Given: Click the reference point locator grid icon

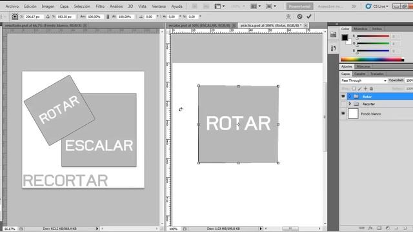Looking at the screenshot, I should (15, 17).
